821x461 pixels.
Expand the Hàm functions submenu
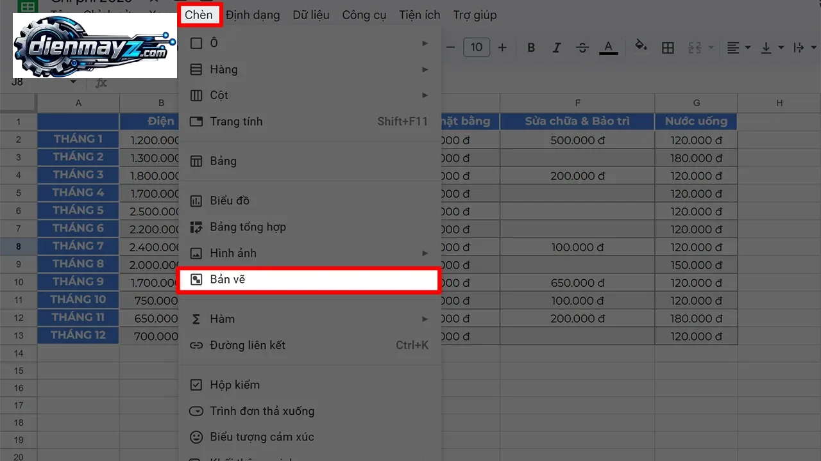coord(309,319)
